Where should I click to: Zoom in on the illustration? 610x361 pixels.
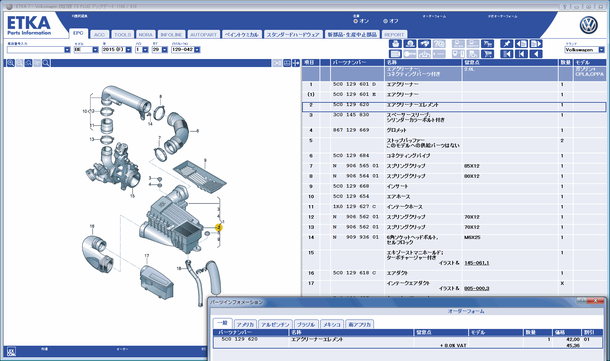(11, 63)
